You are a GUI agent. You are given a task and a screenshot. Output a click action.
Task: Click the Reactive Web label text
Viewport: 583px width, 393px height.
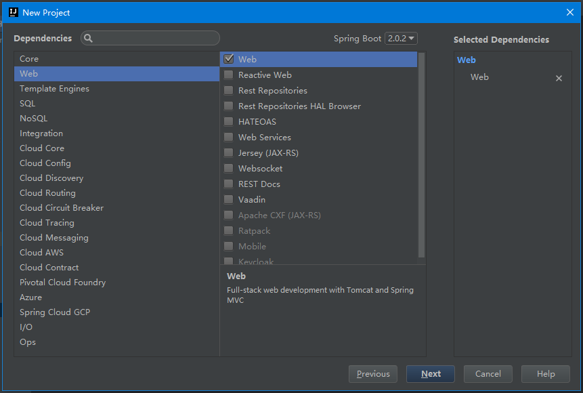coord(265,75)
